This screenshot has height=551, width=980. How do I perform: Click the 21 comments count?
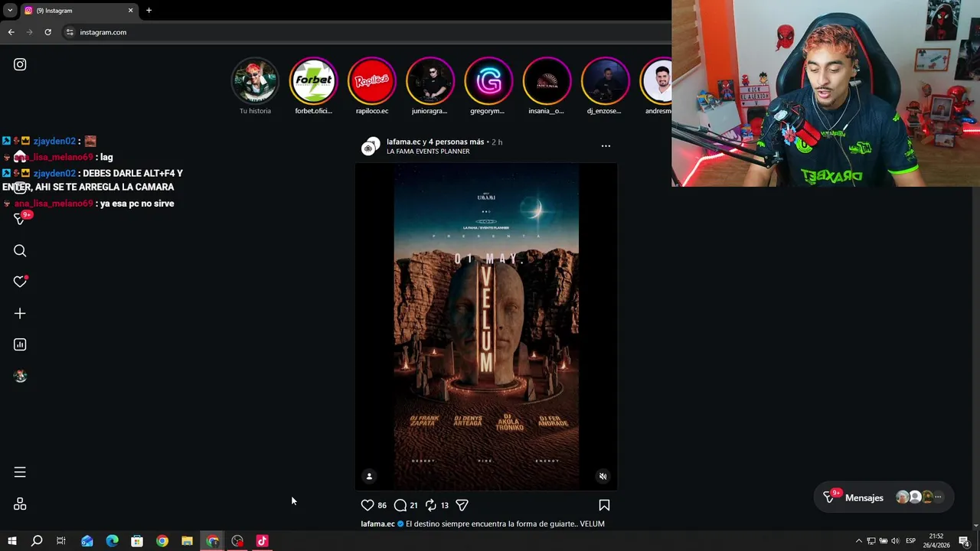tap(413, 505)
